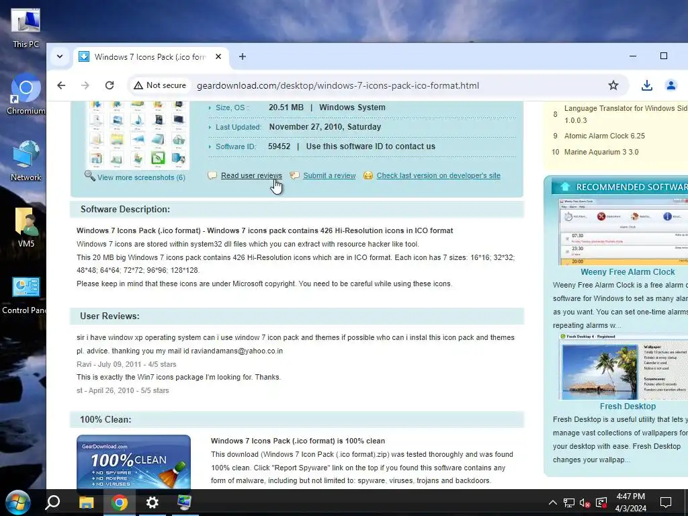Bookmark this page with the star

pyautogui.click(x=613, y=85)
